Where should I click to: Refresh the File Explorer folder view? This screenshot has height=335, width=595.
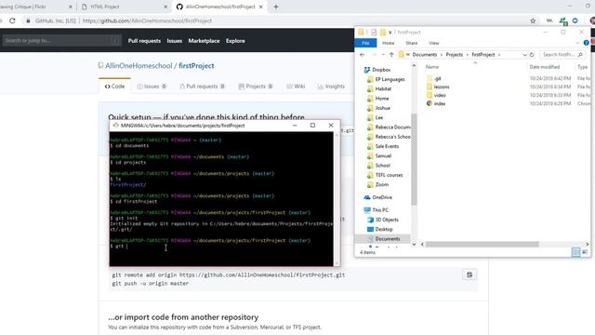click(532, 55)
